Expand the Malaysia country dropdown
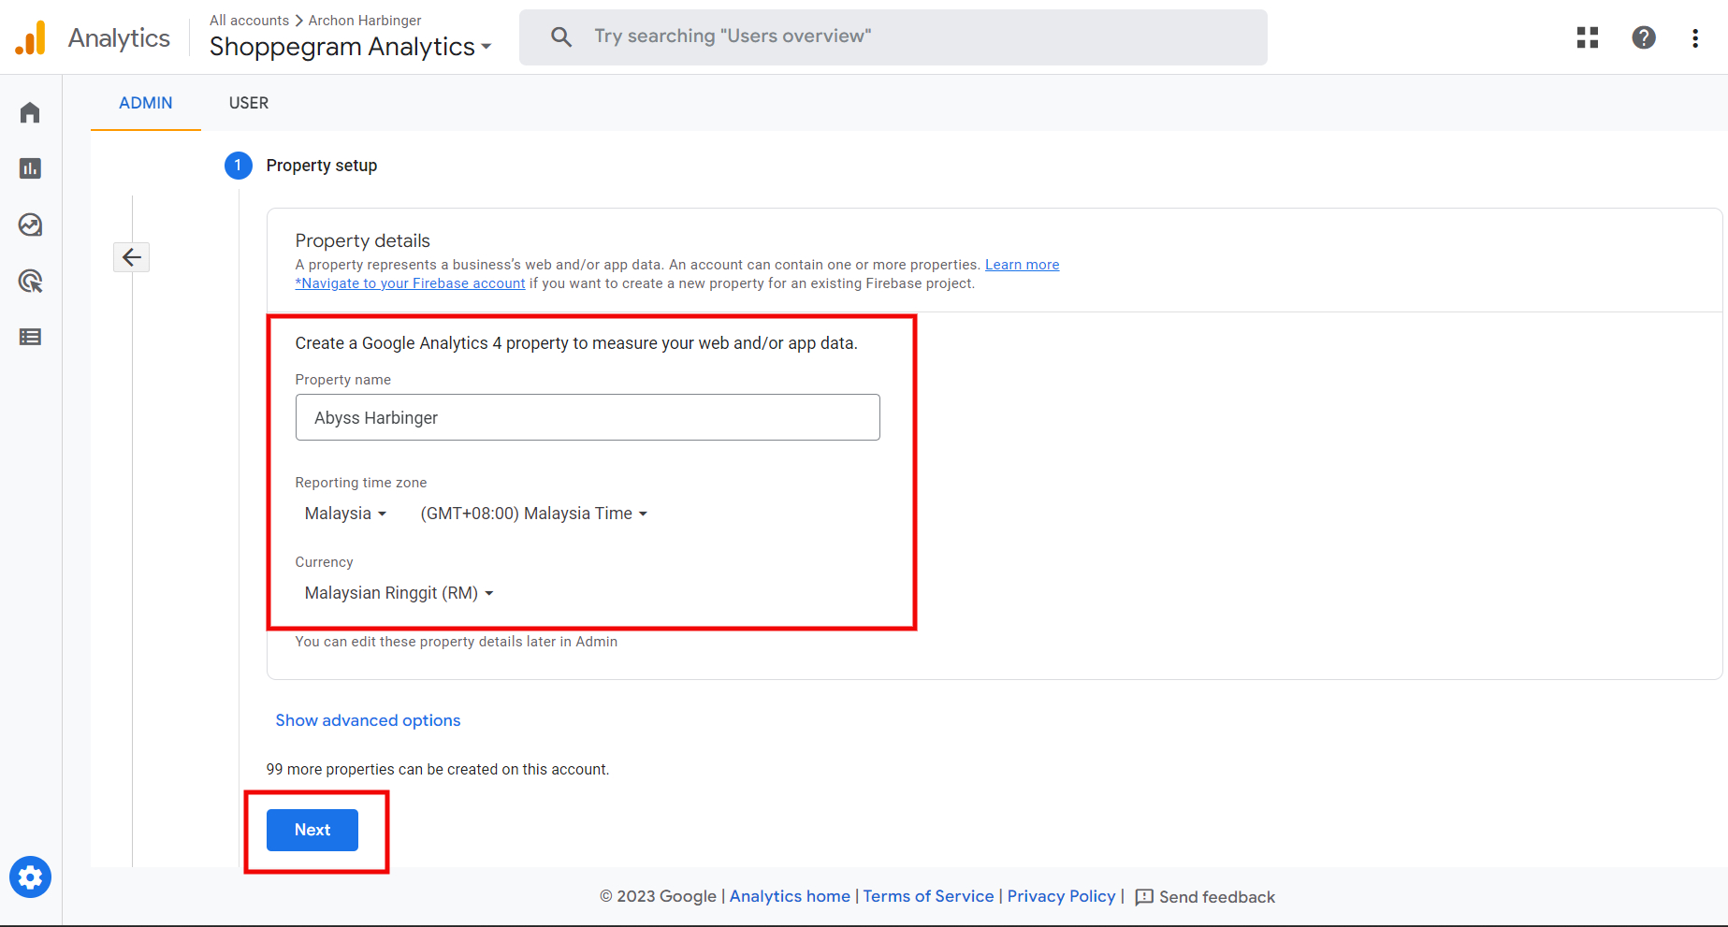Viewport: 1728px width, 927px height. click(x=345, y=514)
